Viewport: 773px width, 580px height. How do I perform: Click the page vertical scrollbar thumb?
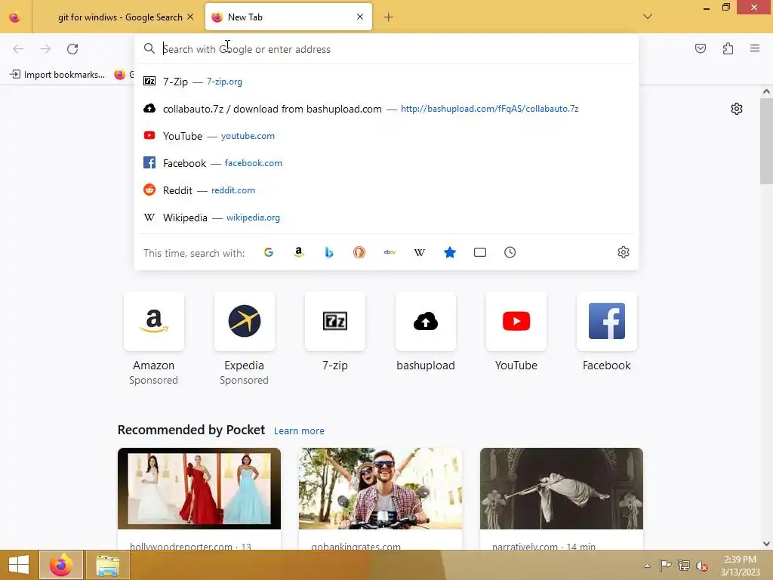tap(766, 140)
